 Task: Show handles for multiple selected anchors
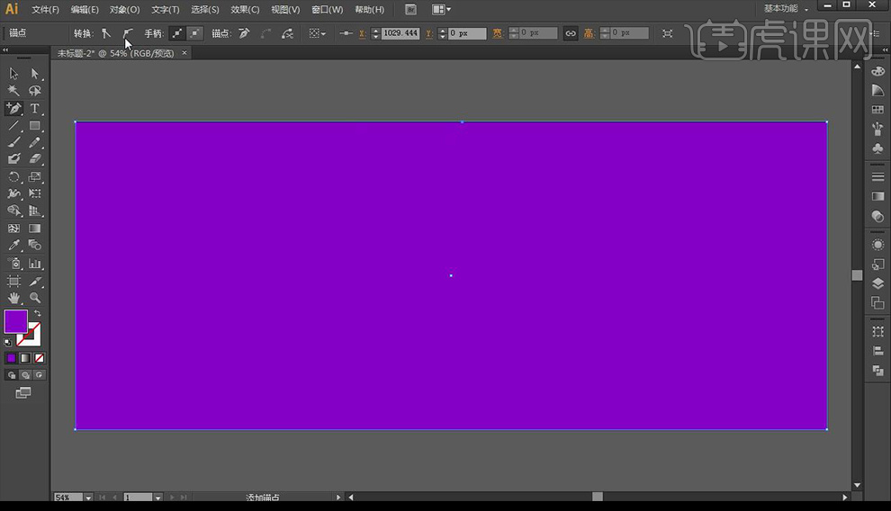pyautogui.click(x=177, y=33)
